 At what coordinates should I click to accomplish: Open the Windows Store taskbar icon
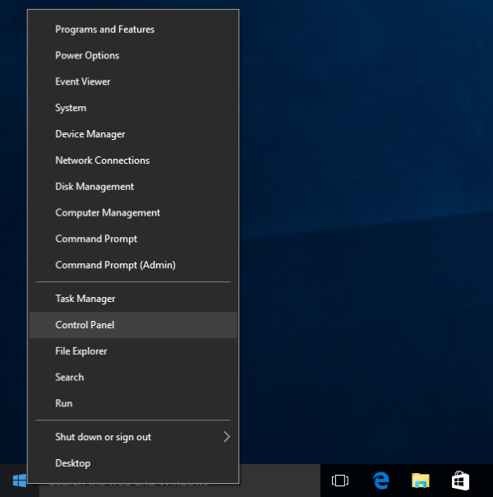pyautogui.click(x=460, y=481)
